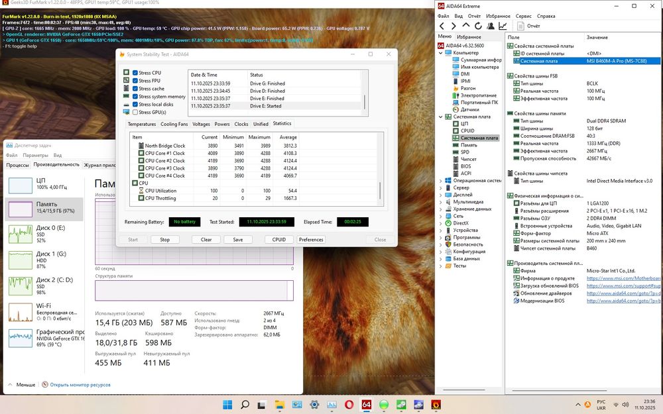Toggle Stress local disks checkbox
This screenshot has width=663, height=414.
135,105
